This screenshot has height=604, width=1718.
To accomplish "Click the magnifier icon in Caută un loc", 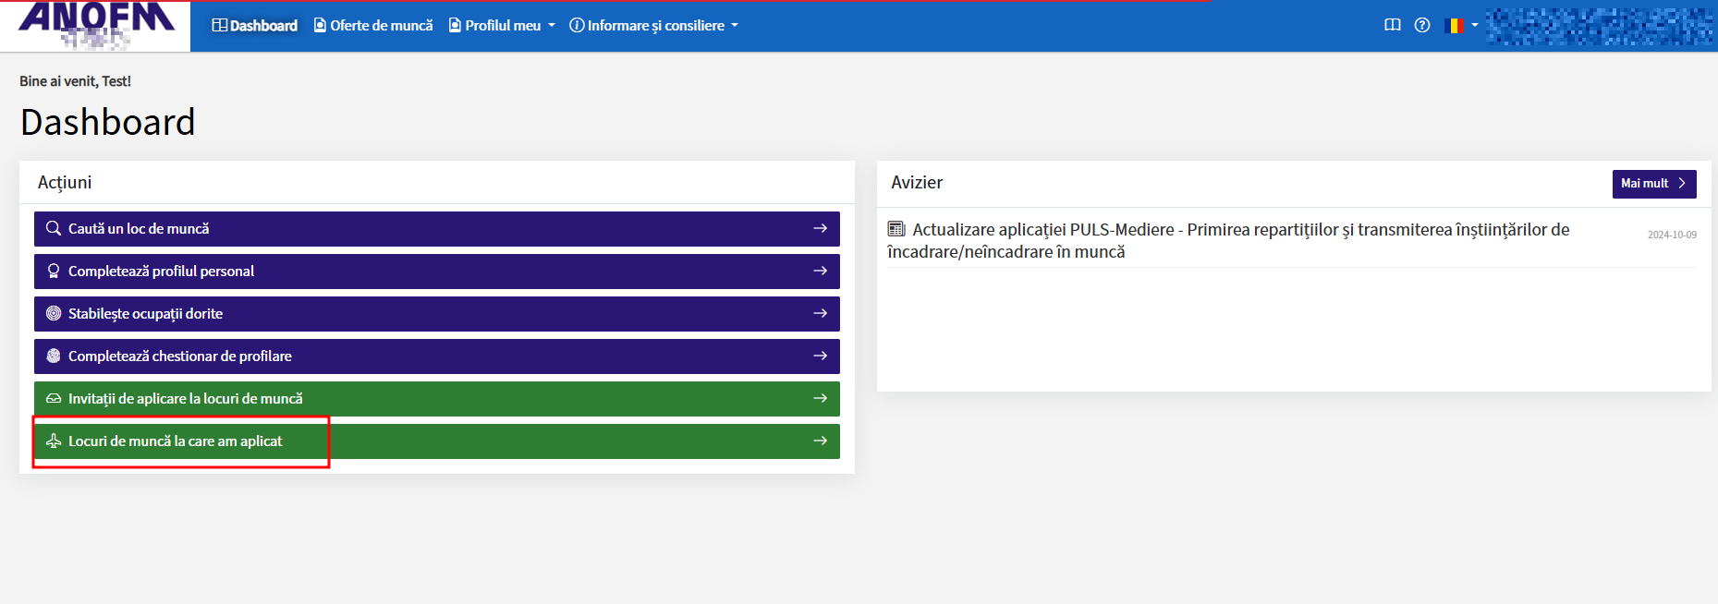I will pyautogui.click(x=54, y=228).
